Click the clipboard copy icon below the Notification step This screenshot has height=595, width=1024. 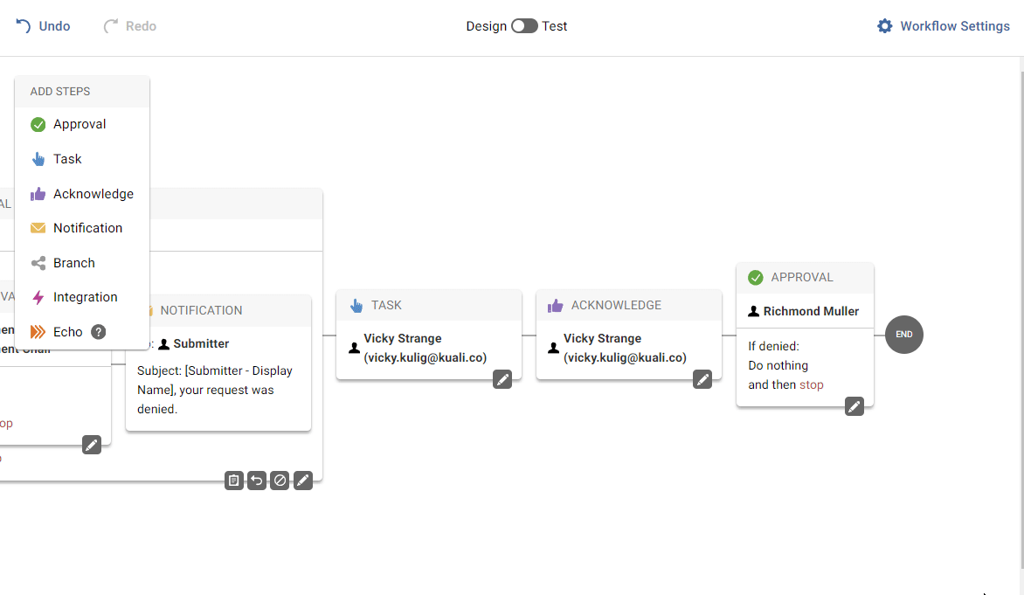point(233,480)
